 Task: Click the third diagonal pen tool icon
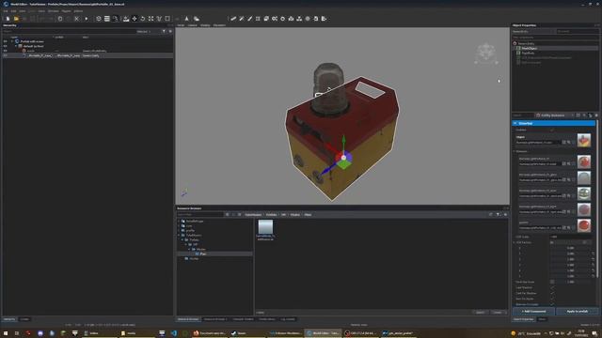(249, 19)
